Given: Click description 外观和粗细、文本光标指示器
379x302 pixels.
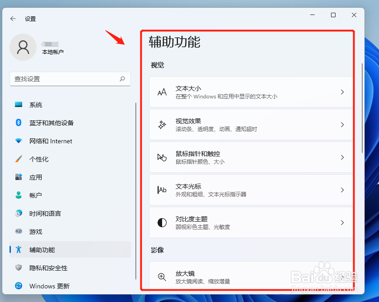Looking at the screenshot, I should click(x=211, y=195).
